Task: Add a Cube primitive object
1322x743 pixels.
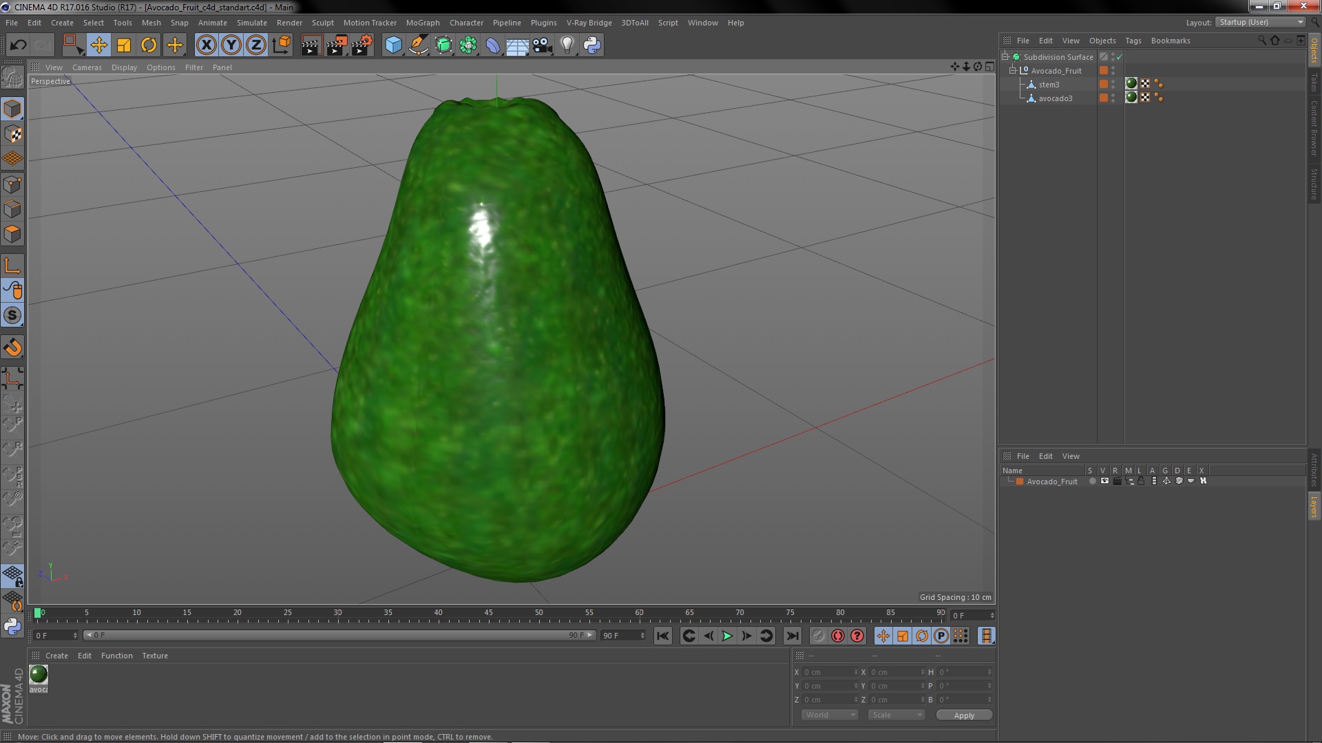Action: tap(393, 45)
